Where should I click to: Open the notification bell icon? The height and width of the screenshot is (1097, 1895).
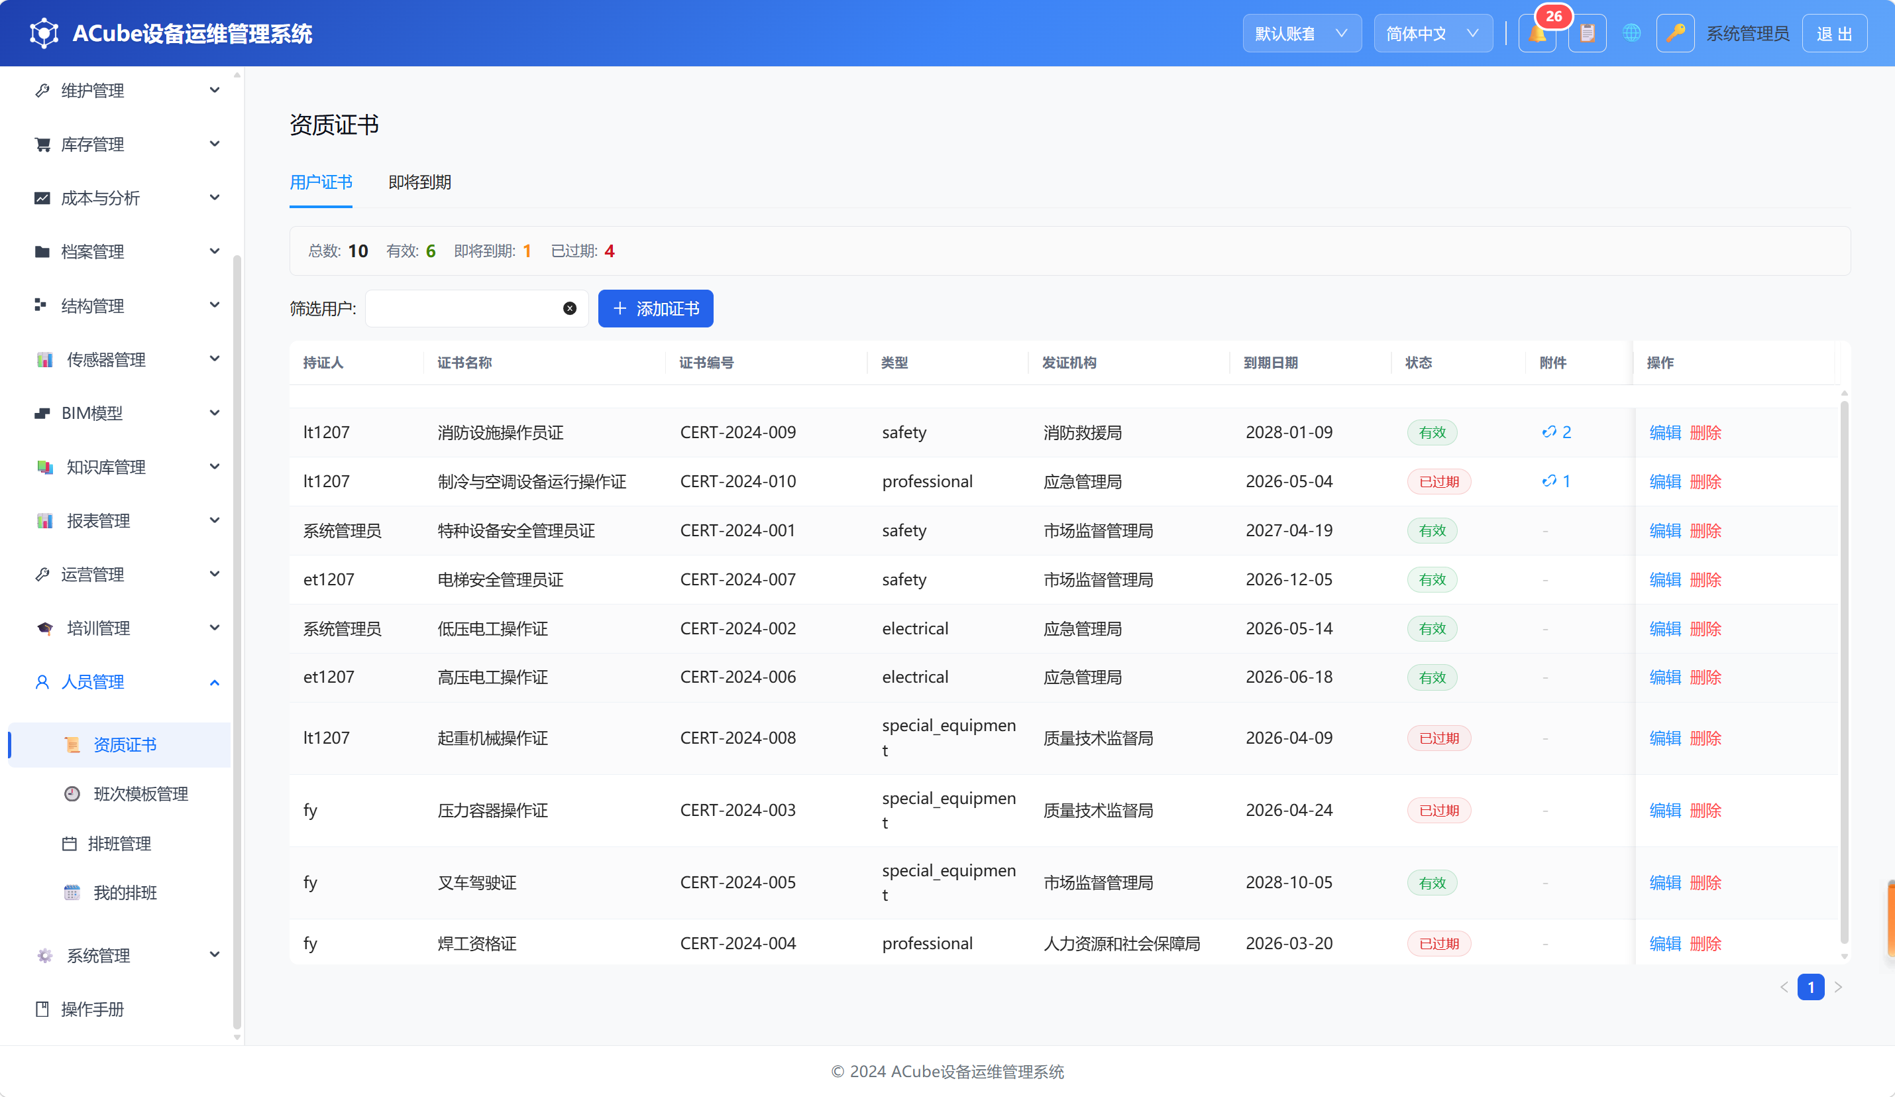(x=1537, y=34)
